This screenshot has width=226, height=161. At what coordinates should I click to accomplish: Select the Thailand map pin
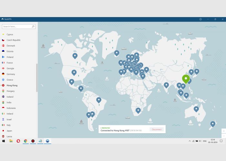click(x=179, y=86)
